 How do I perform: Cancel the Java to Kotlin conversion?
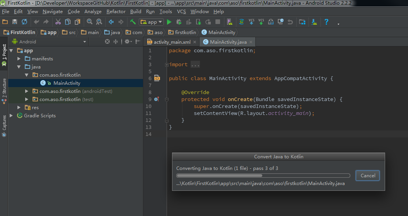click(368, 175)
